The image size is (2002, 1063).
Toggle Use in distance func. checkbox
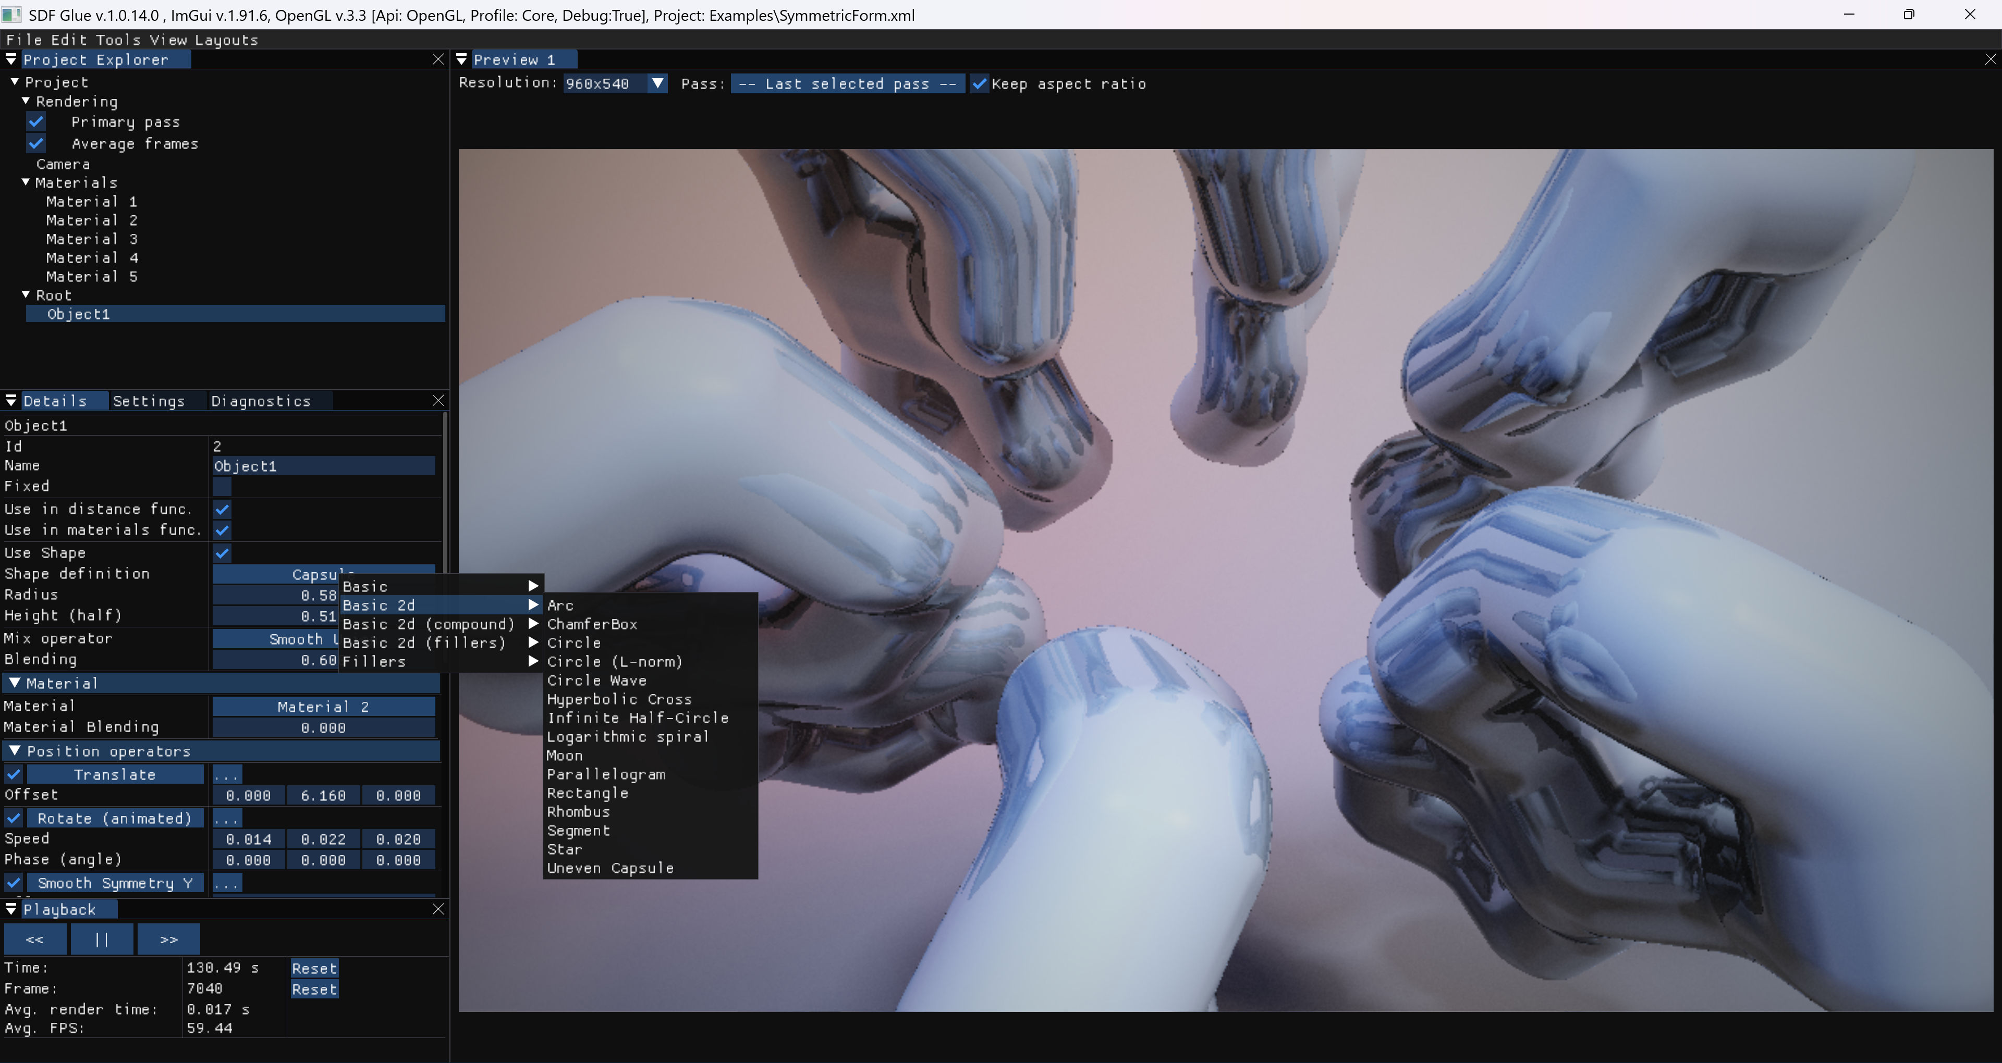coord(222,510)
